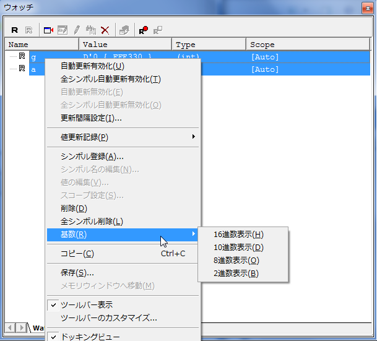Choose 2進数表示(B) binary display
The image size is (377, 341).
coord(236,274)
